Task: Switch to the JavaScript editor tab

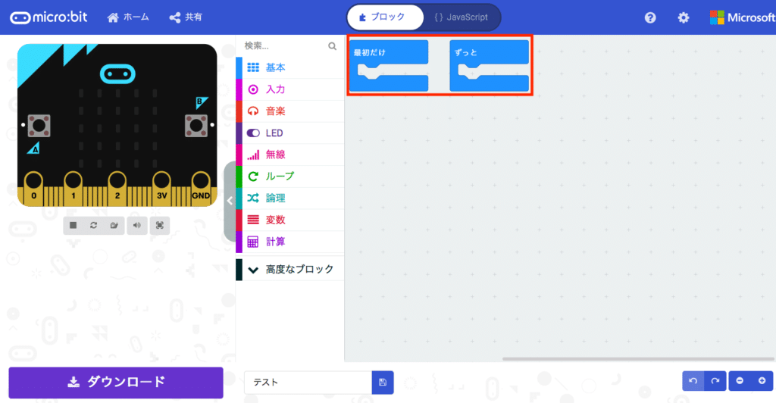Action: pyautogui.click(x=462, y=17)
